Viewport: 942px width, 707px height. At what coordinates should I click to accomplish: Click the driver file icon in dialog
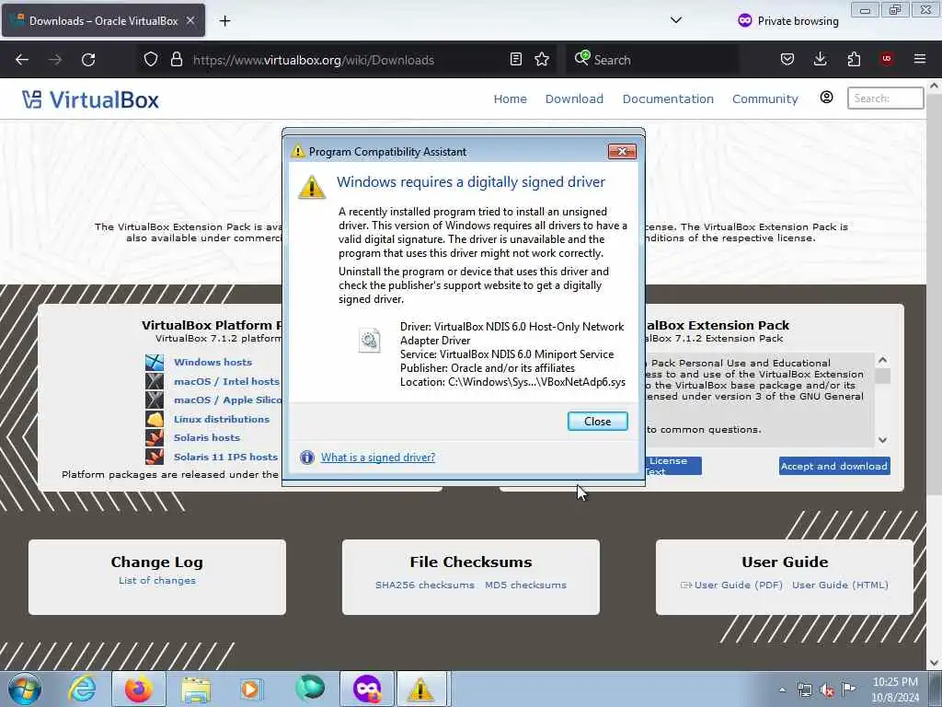tap(369, 341)
